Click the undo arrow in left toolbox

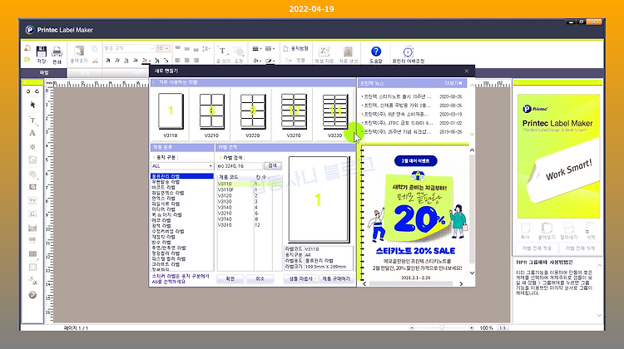tap(28, 91)
